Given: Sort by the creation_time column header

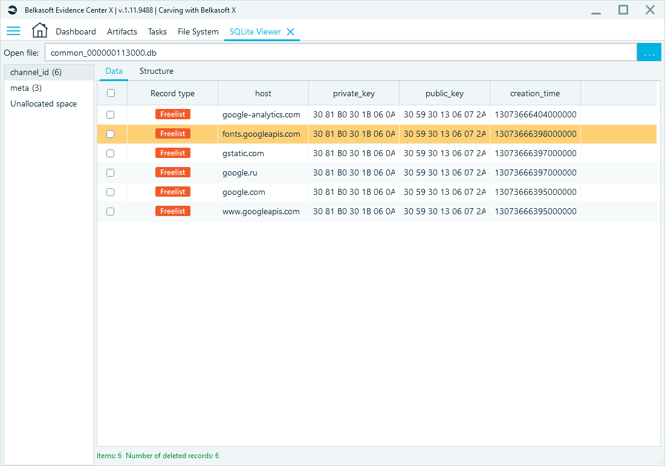Looking at the screenshot, I should coord(535,93).
